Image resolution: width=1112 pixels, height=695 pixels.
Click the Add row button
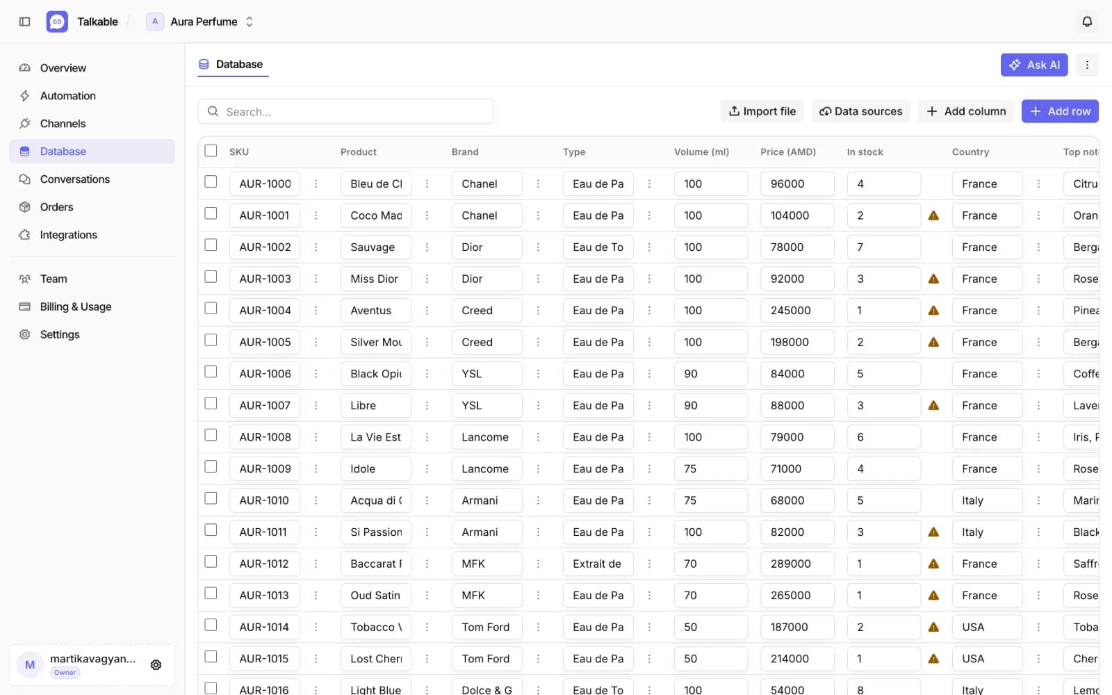[x=1060, y=111]
